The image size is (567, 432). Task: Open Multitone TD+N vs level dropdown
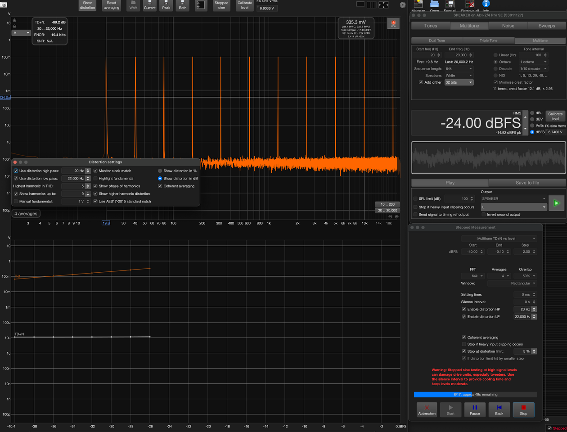tap(499, 238)
